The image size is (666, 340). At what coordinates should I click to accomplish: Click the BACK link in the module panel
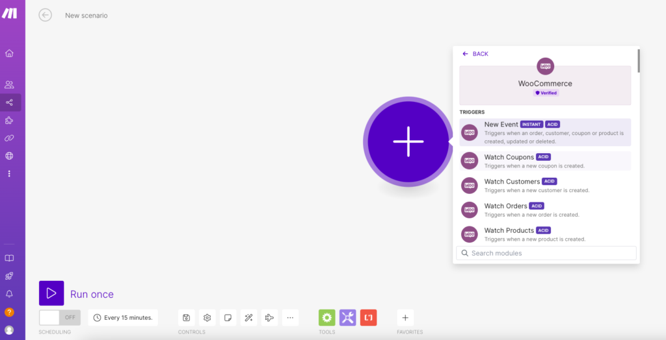click(475, 54)
